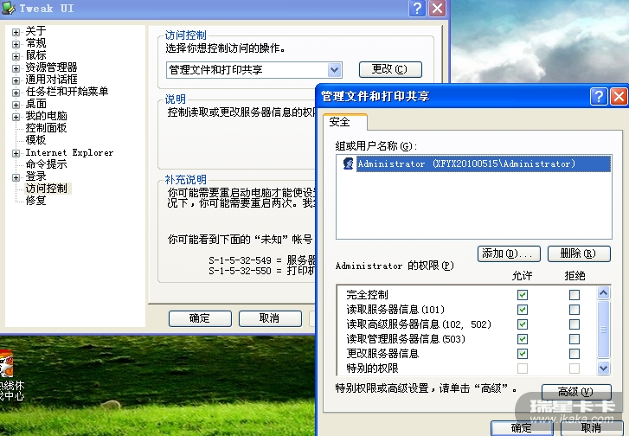Click the 删除(R) button
The height and width of the screenshot is (436, 629).
point(580,253)
